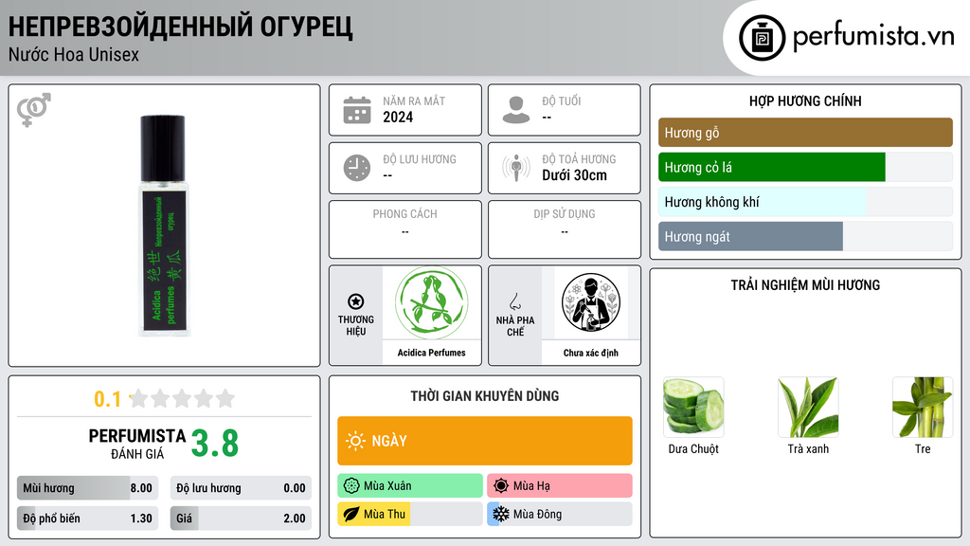Click the person silhouette icon for Độ tuổi
Screen dimensions: 970x546
(x=516, y=110)
